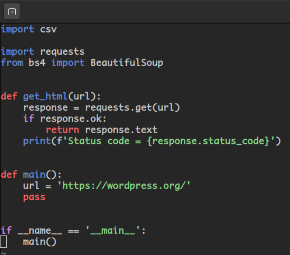290x255 pixels.
Task: Click the new terminal tab icon
Action: [x=12, y=12]
